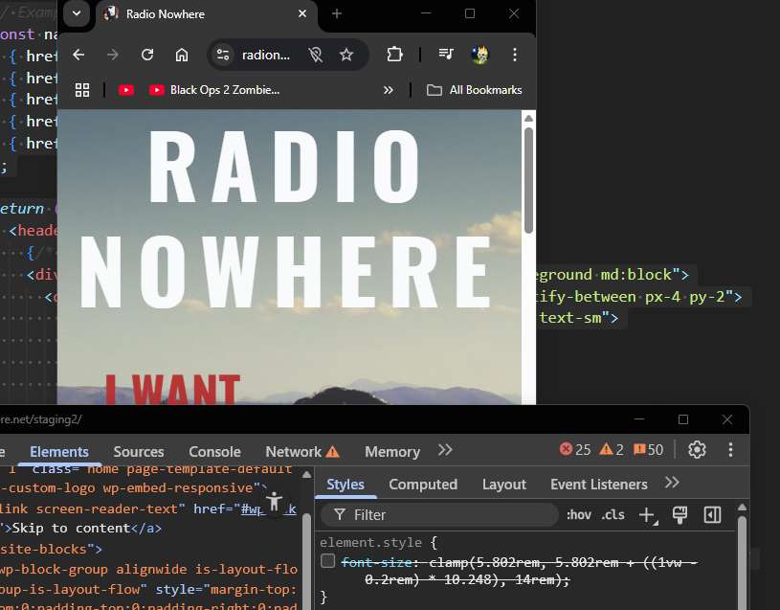Show more sidebar pane tabs chevron
The width and height of the screenshot is (780, 610).
672,483
